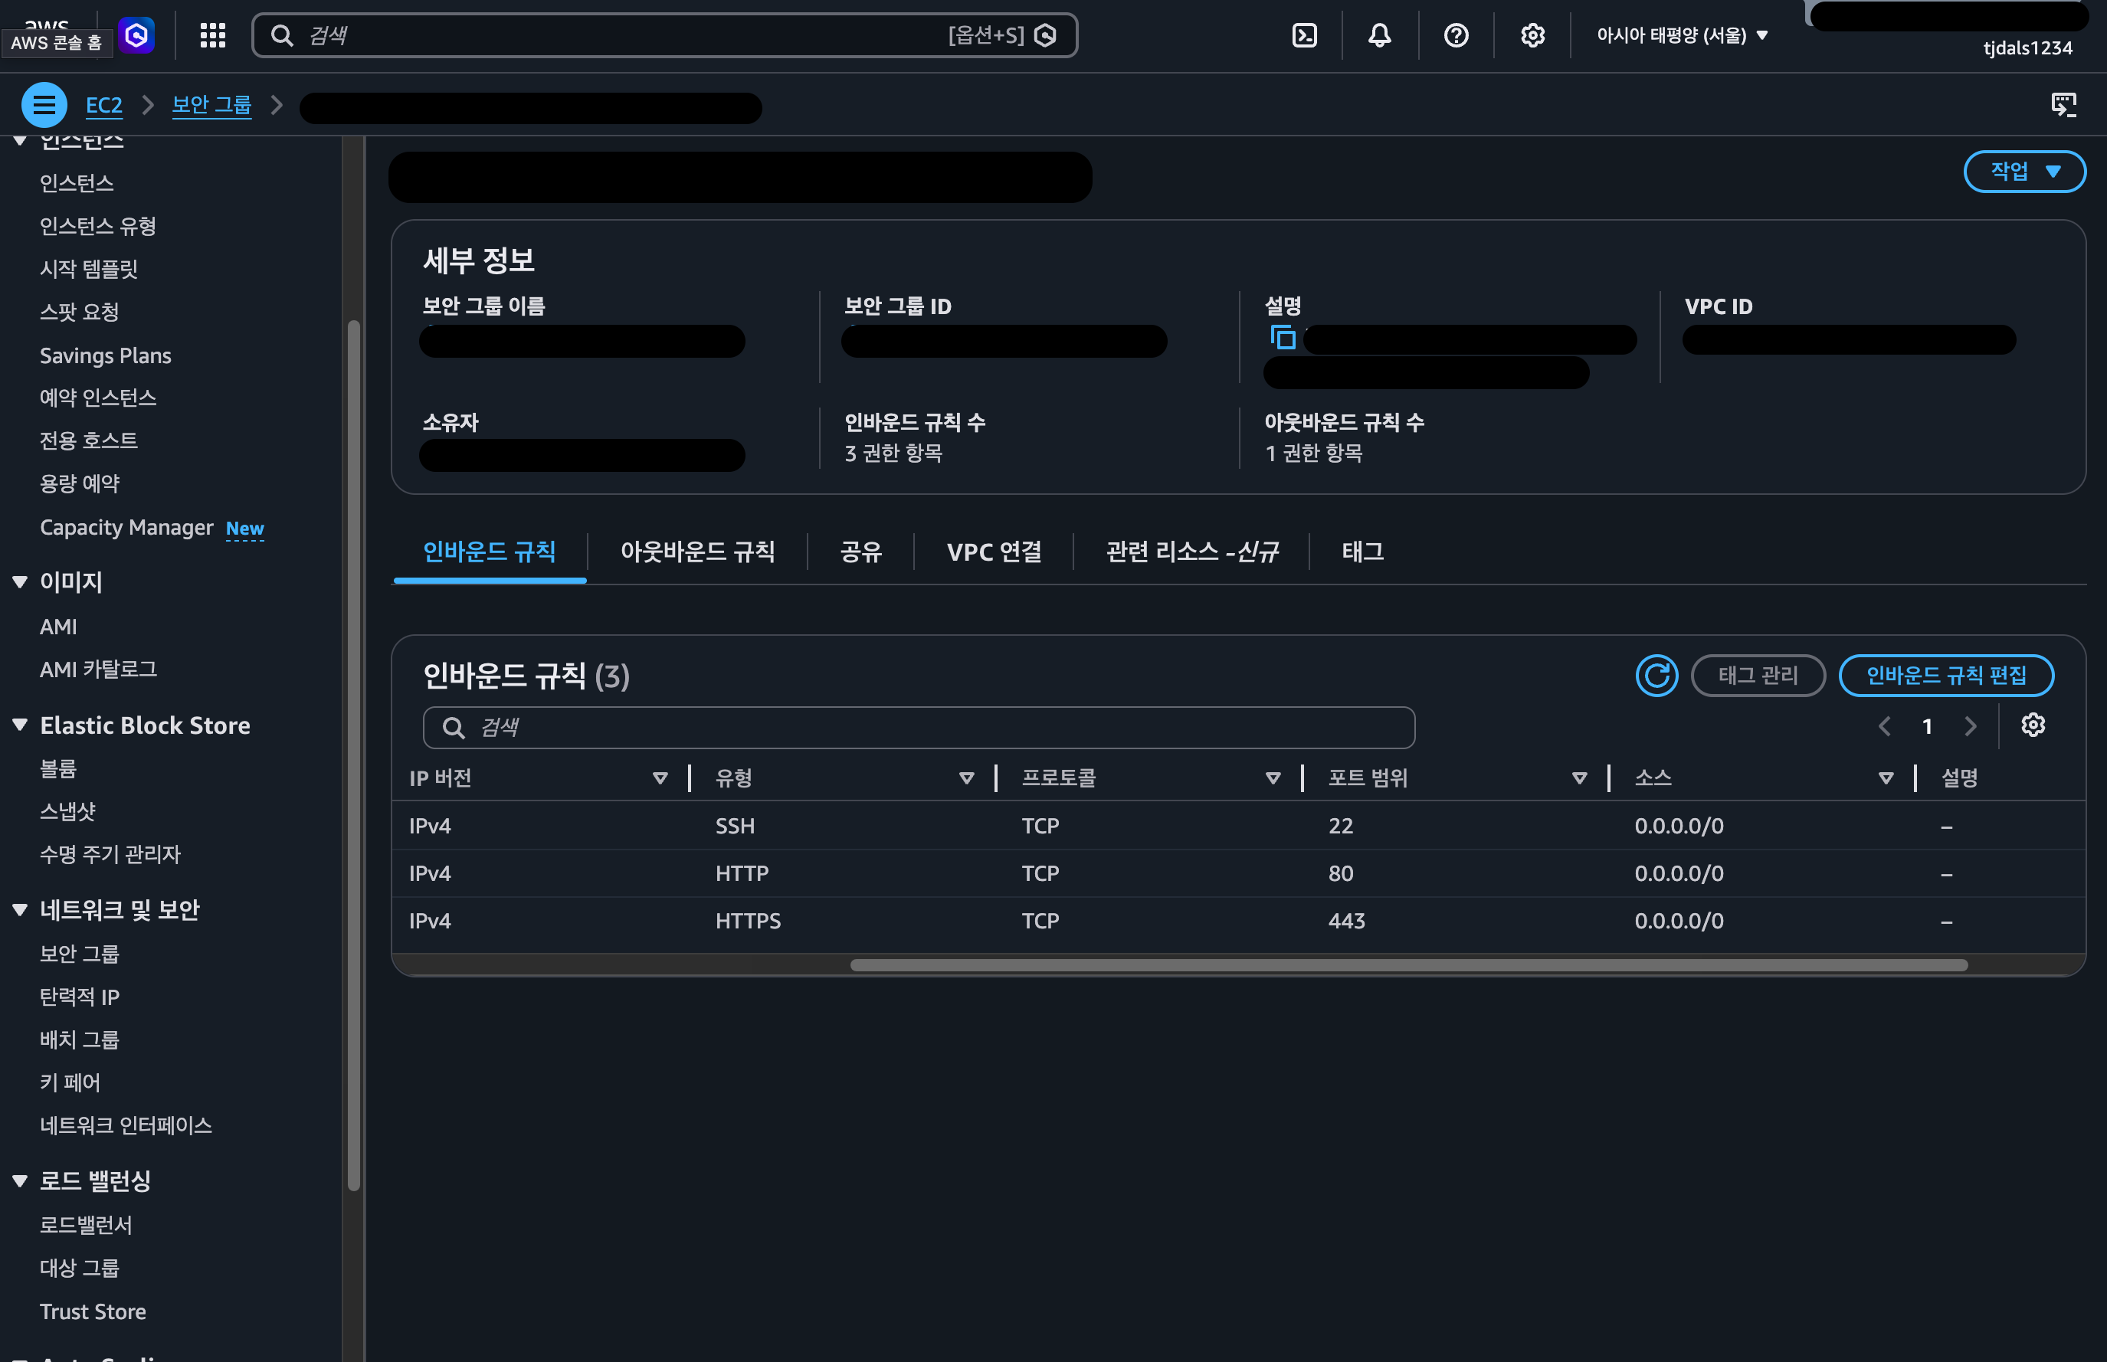Open the AWS services grid menu
2107x1362 pixels.
(212, 35)
